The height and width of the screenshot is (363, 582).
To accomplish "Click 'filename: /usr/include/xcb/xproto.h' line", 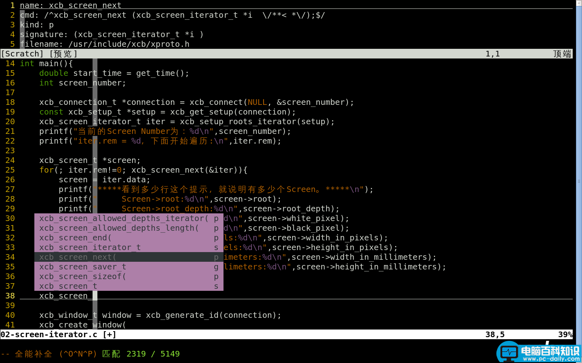I will coord(105,44).
